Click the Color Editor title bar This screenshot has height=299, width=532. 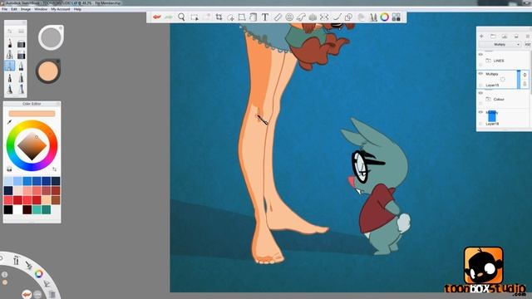coord(32,104)
